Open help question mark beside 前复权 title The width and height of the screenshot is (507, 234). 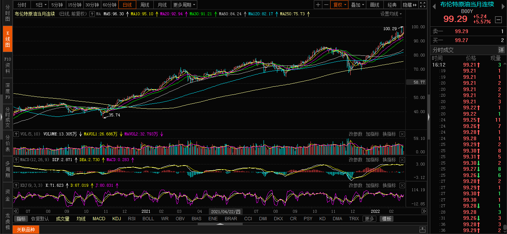pyautogui.click(x=92, y=14)
